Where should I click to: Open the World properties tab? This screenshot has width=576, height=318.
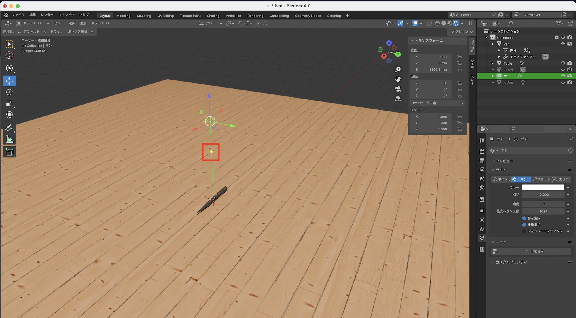click(x=482, y=188)
